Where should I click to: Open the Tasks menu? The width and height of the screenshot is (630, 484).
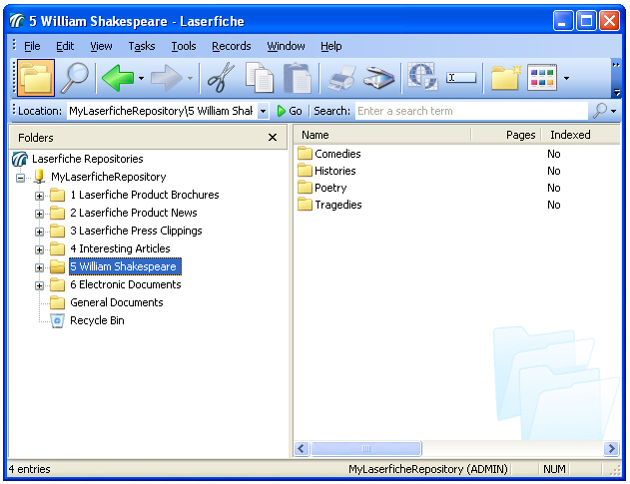pyautogui.click(x=142, y=46)
